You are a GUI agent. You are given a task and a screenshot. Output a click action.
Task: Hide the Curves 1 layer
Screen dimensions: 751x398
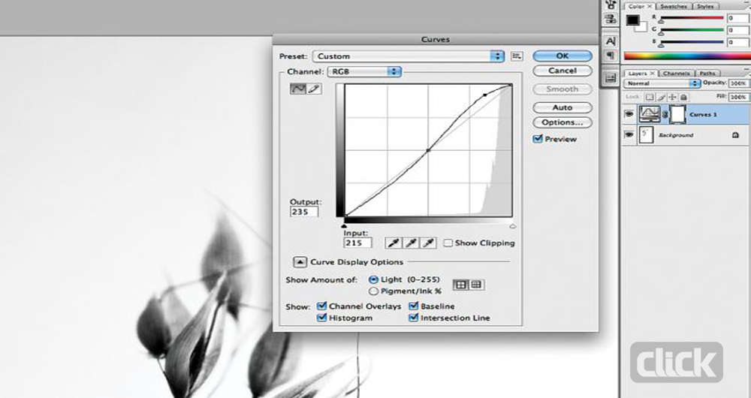[x=629, y=114]
